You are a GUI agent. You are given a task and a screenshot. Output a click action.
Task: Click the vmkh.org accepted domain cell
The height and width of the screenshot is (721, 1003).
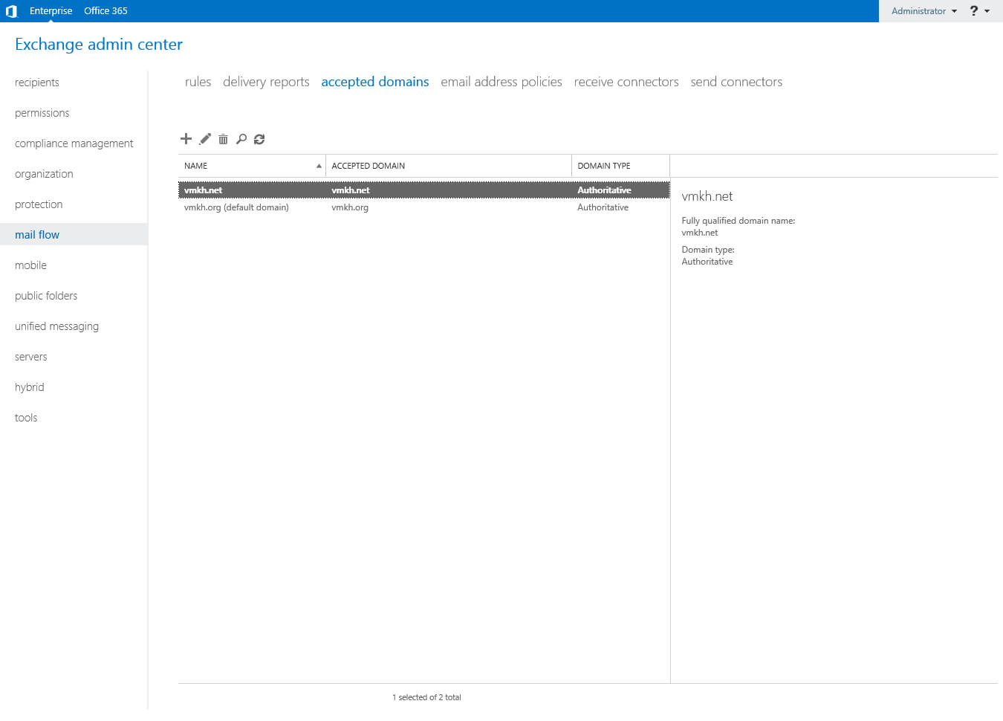click(350, 207)
